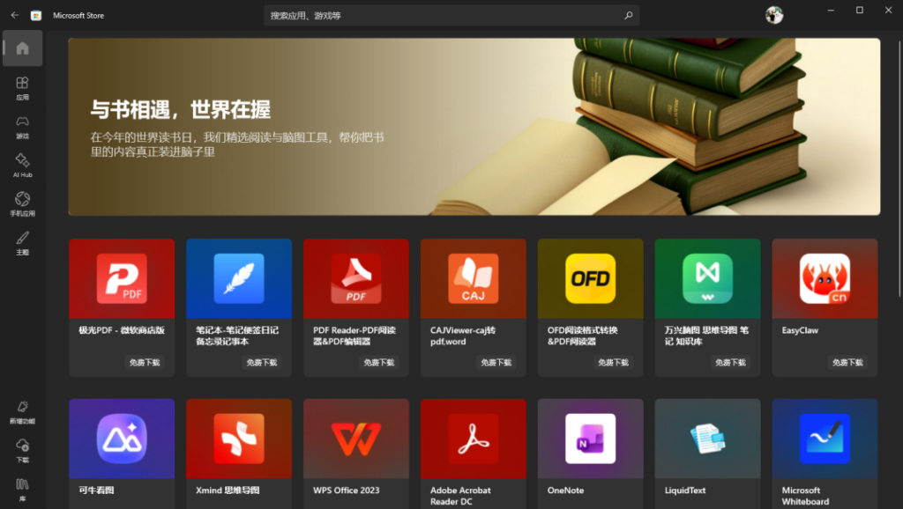Open the CAJViewer app icon

pyautogui.click(x=474, y=278)
